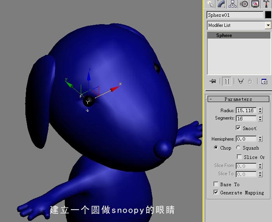Adjust the Segments spinner

coord(260,118)
